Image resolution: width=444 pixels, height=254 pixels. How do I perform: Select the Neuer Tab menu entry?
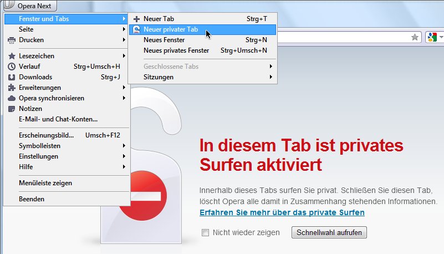coord(202,19)
